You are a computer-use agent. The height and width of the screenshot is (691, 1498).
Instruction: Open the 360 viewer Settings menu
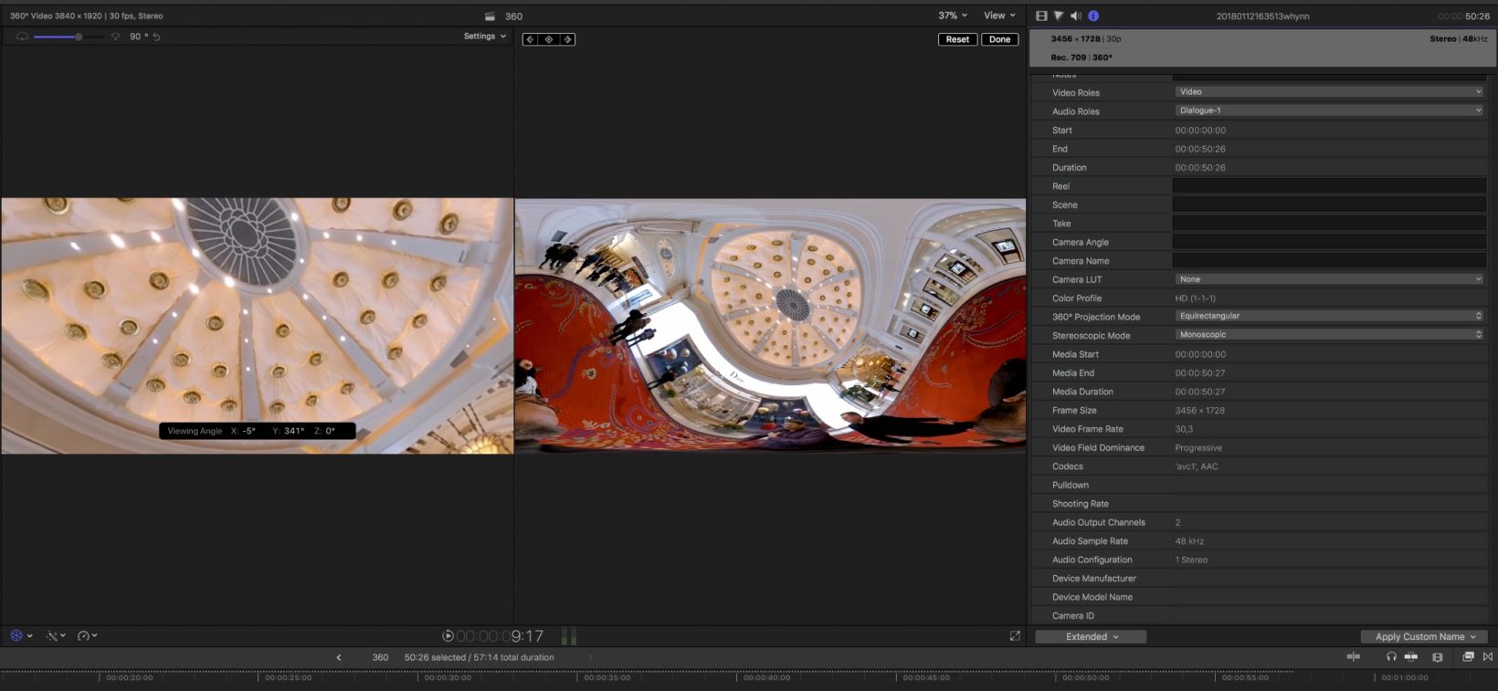point(484,37)
